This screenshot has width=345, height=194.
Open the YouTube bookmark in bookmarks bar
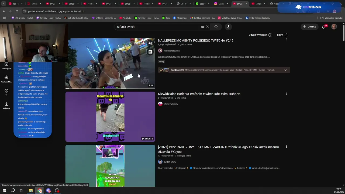coord(125,18)
